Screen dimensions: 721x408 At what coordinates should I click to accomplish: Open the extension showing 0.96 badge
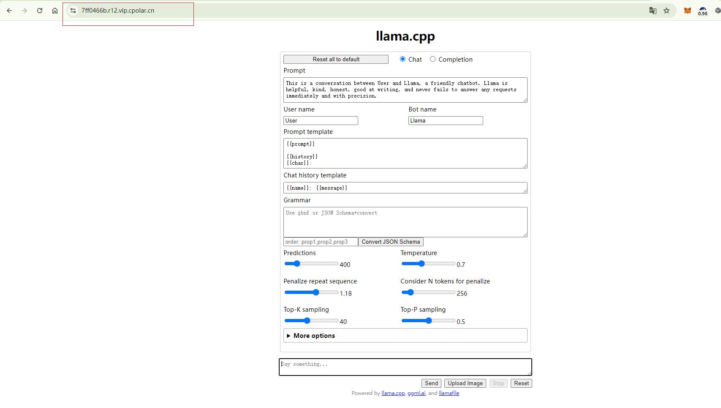click(703, 11)
